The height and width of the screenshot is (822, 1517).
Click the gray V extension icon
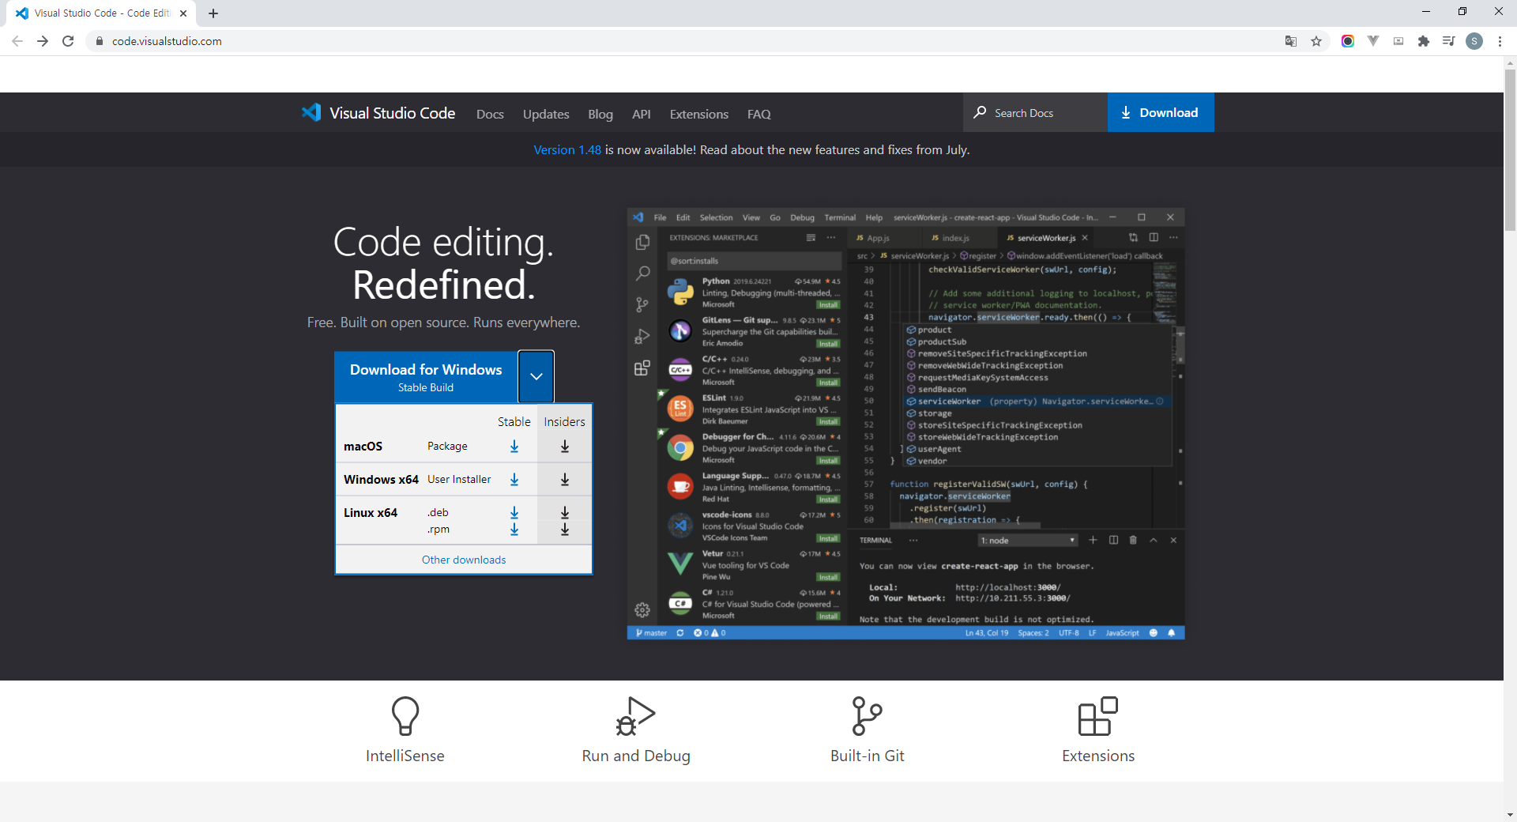1373,41
